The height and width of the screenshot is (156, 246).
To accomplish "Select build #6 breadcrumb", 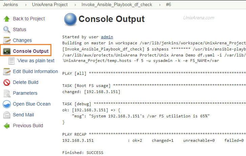I will pyautogui.click(x=169, y=4).
